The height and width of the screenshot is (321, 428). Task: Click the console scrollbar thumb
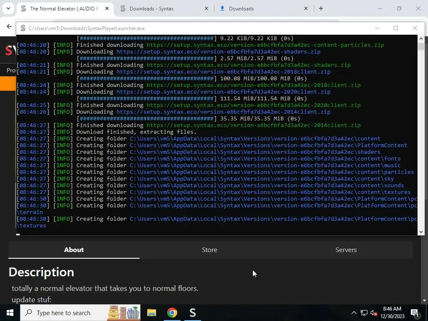pyautogui.click(x=421, y=47)
